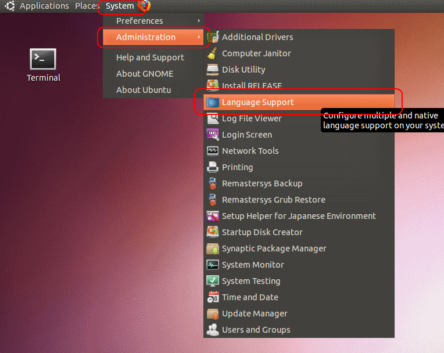Image resolution: width=444 pixels, height=353 pixels.
Task: Choose Log File Viewer text entry
Action: pyautogui.click(x=252, y=118)
